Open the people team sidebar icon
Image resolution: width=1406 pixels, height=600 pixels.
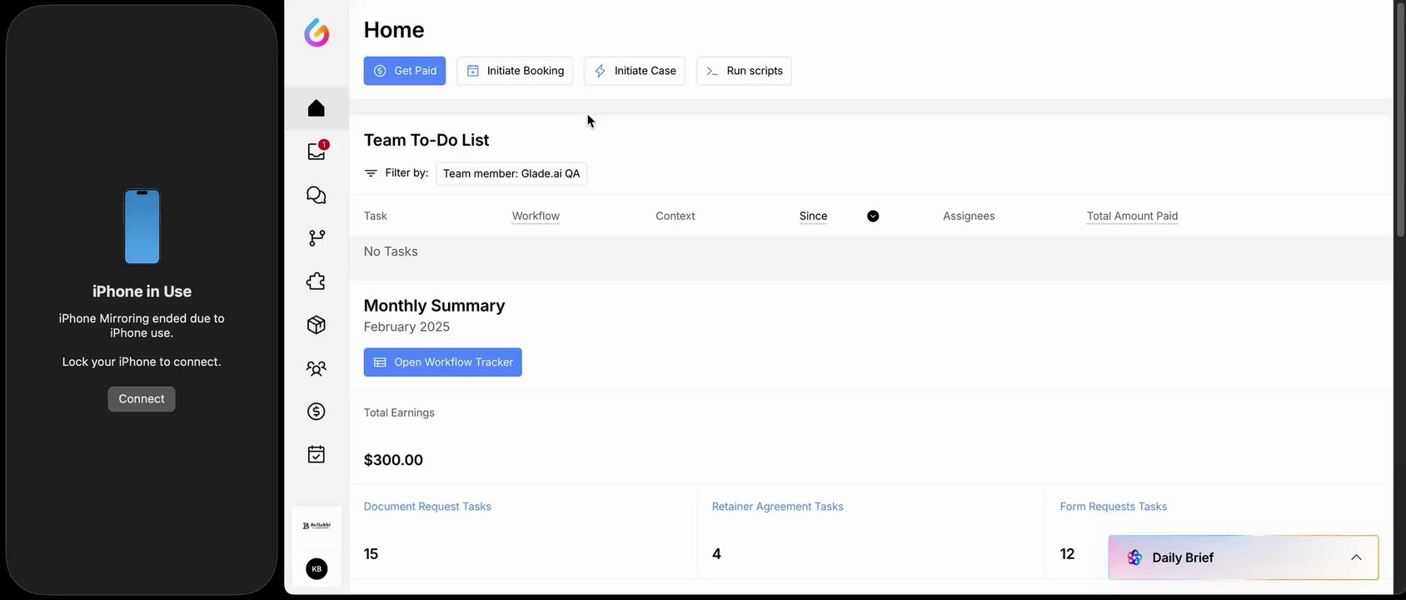316,368
